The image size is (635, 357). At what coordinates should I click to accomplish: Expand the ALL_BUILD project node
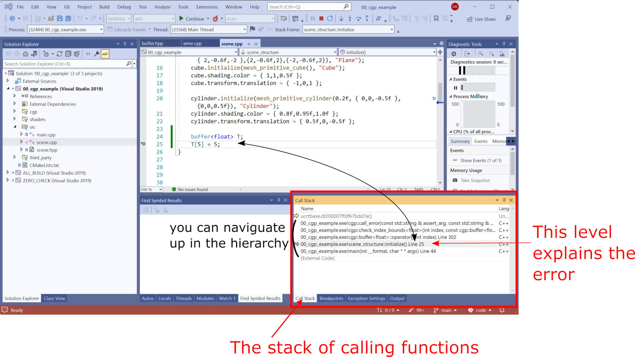point(8,173)
